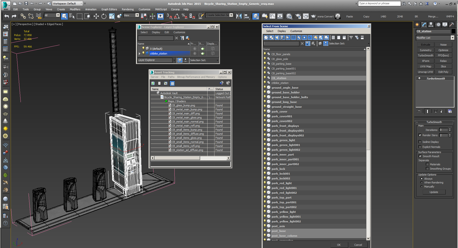Click Configure Modifier Sets icon
This screenshot has width=458, height=248.
pos(450,111)
